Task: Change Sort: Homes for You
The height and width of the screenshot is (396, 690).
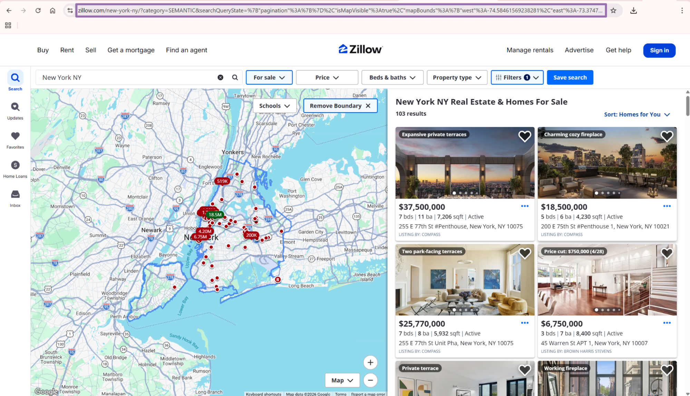Action: tap(637, 115)
